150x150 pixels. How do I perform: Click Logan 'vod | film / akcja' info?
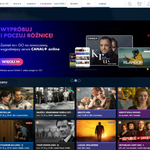pyautogui.click(x=84, y=148)
